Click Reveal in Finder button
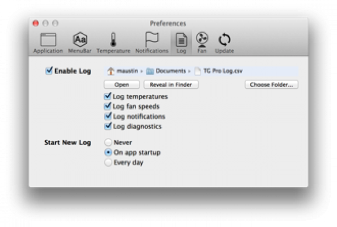Viewport: 337px width, 227px height. pos(171,85)
